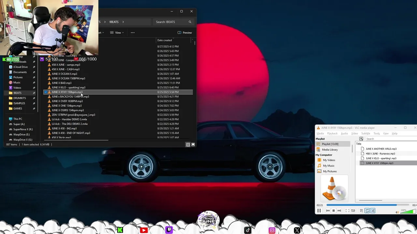Open iCloud Drive in Explorer sidebar
The image size is (417, 234).
[21, 67]
